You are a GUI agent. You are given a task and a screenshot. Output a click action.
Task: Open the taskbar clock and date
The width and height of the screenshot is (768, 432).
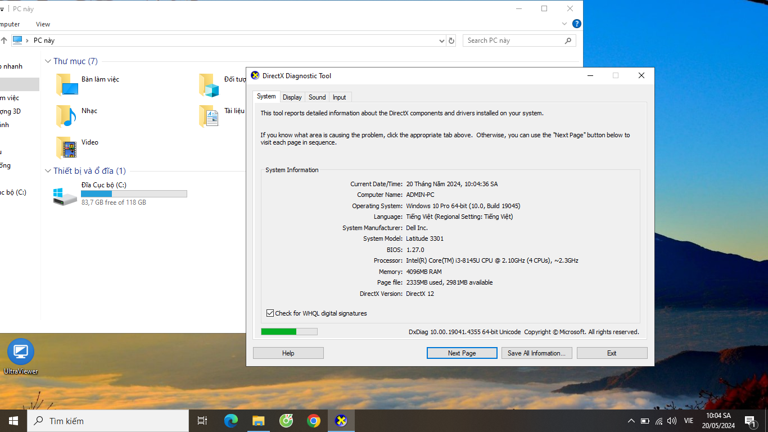point(719,421)
